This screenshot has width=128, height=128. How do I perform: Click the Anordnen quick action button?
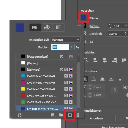tap(97, 118)
